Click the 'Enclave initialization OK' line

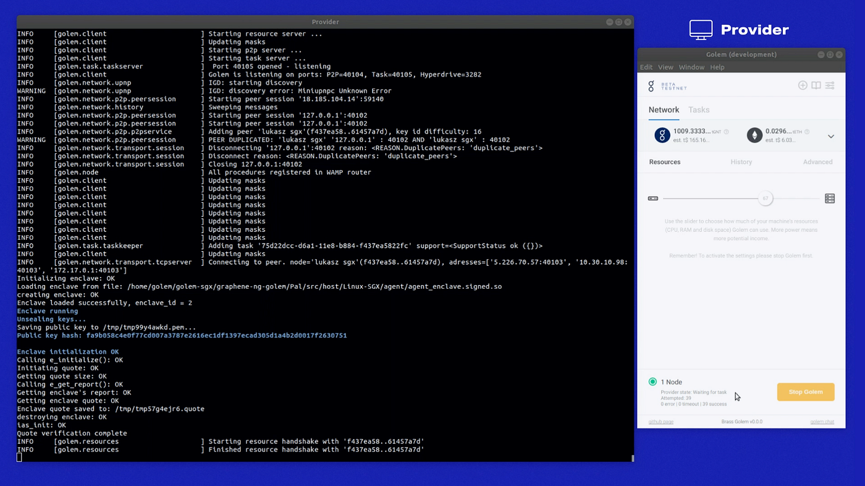click(68, 352)
